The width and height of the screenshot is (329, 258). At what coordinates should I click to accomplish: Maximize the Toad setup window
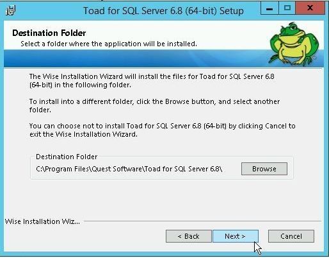pyautogui.click(x=287, y=8)
